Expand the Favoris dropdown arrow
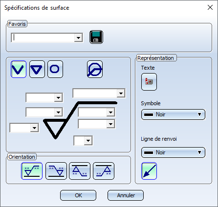 [78, 38]
